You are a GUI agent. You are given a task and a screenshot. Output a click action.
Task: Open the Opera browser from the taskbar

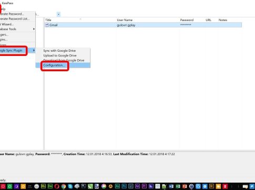57,186
